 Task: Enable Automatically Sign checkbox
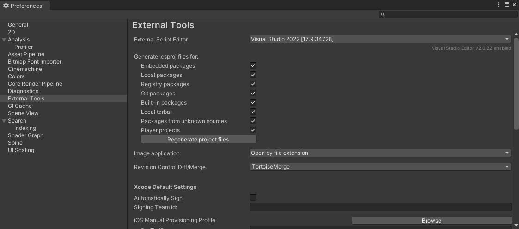pos(253,198)
